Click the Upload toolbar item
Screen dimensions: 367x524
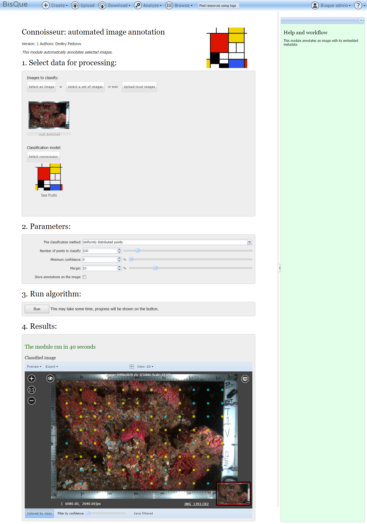(x=83, y=5)
